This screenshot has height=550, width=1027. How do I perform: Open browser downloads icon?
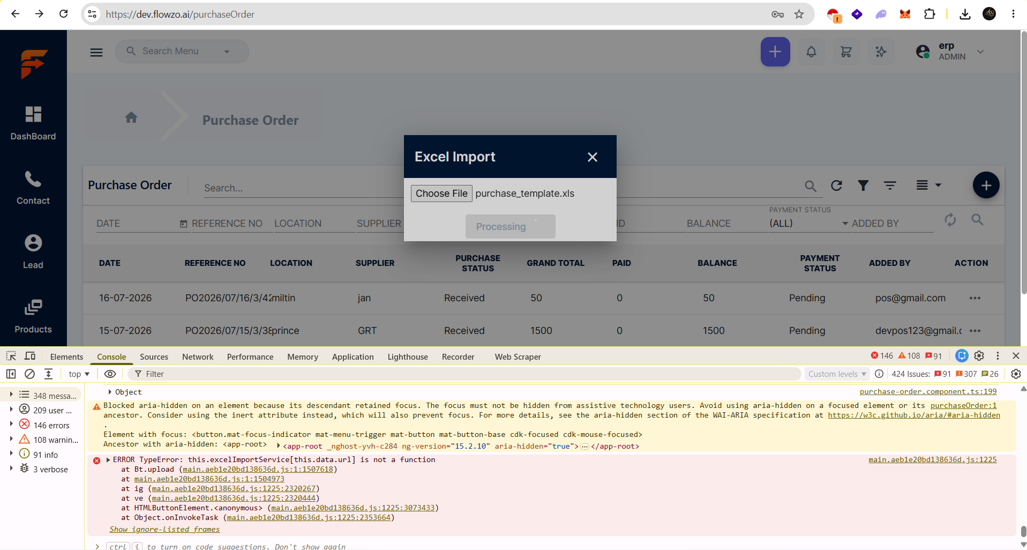(965, 14)
